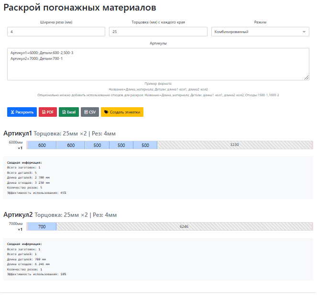Click the 6000мм label
The image size is (317, 302).
pos(16,142)
